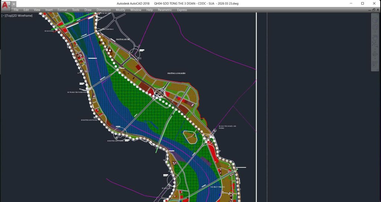Expand the Quick Access Toolbar dropdown arrow
The width and height of the screenshot is (381, 202).
(x=14, y=4)
